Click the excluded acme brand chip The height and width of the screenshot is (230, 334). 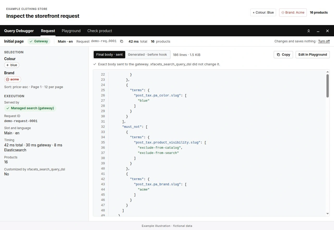pos(13,79)
